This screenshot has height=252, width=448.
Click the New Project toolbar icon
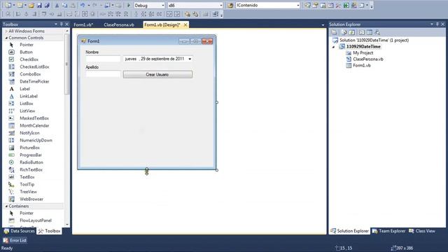[8, 6]
